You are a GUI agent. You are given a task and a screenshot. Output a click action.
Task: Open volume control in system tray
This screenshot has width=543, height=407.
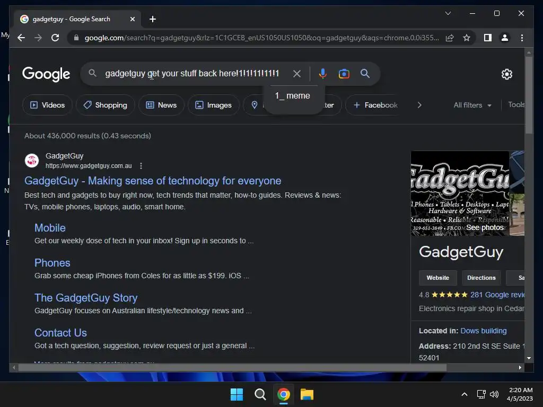[x=494, y=394]
